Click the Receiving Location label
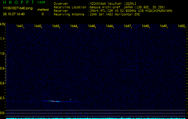 (x=70, y=7)
